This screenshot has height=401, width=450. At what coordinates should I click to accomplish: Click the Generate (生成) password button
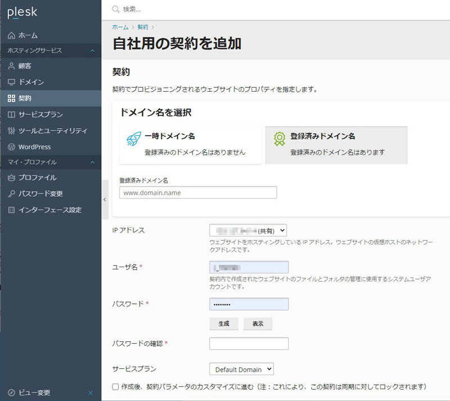223,324
